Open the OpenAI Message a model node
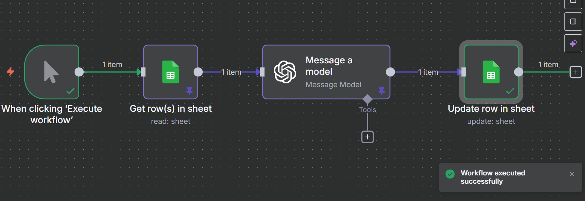Viewport: 585px width, 201px height. tap(326, 72)
